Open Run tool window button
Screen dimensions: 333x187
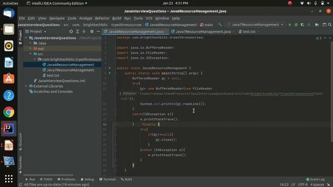[30, 179]
